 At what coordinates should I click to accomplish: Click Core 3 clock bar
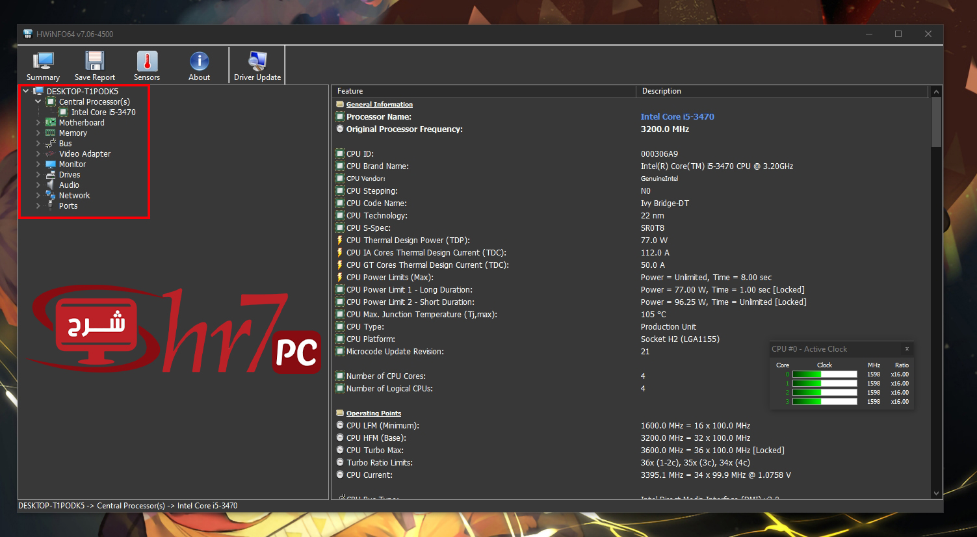click(824, 402)
